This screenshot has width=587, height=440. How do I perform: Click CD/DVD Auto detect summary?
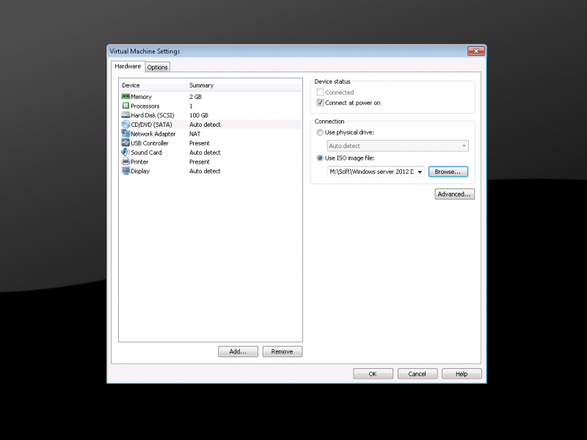pyautogui.click(x=205, y=125)
